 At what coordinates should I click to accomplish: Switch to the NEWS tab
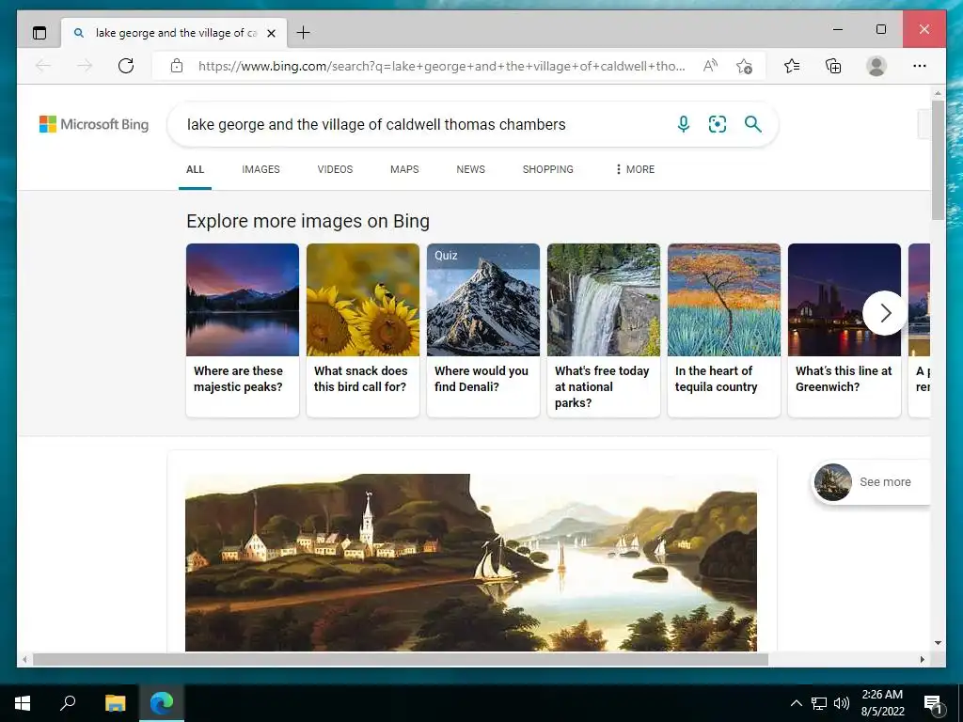[470, 169]
